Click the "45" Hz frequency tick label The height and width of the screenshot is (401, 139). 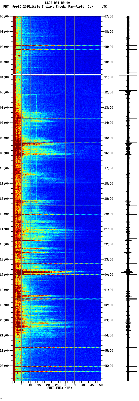92,385
